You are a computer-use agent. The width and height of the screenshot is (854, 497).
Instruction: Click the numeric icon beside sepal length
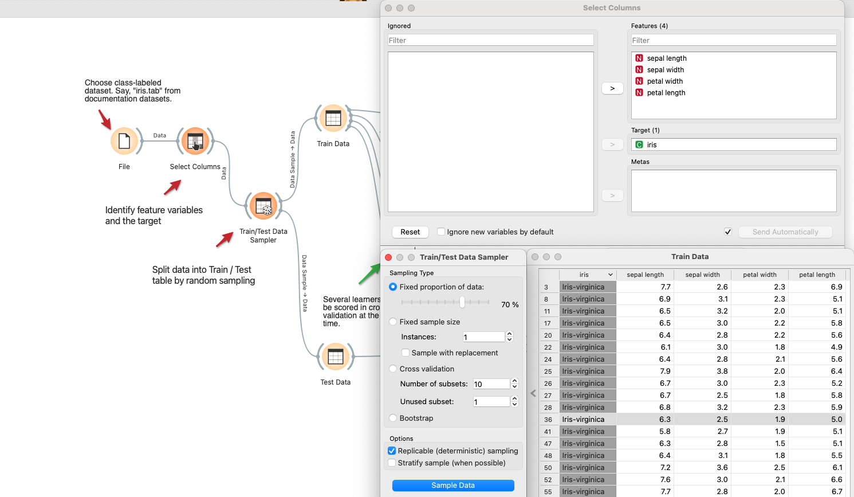(639, 58)
